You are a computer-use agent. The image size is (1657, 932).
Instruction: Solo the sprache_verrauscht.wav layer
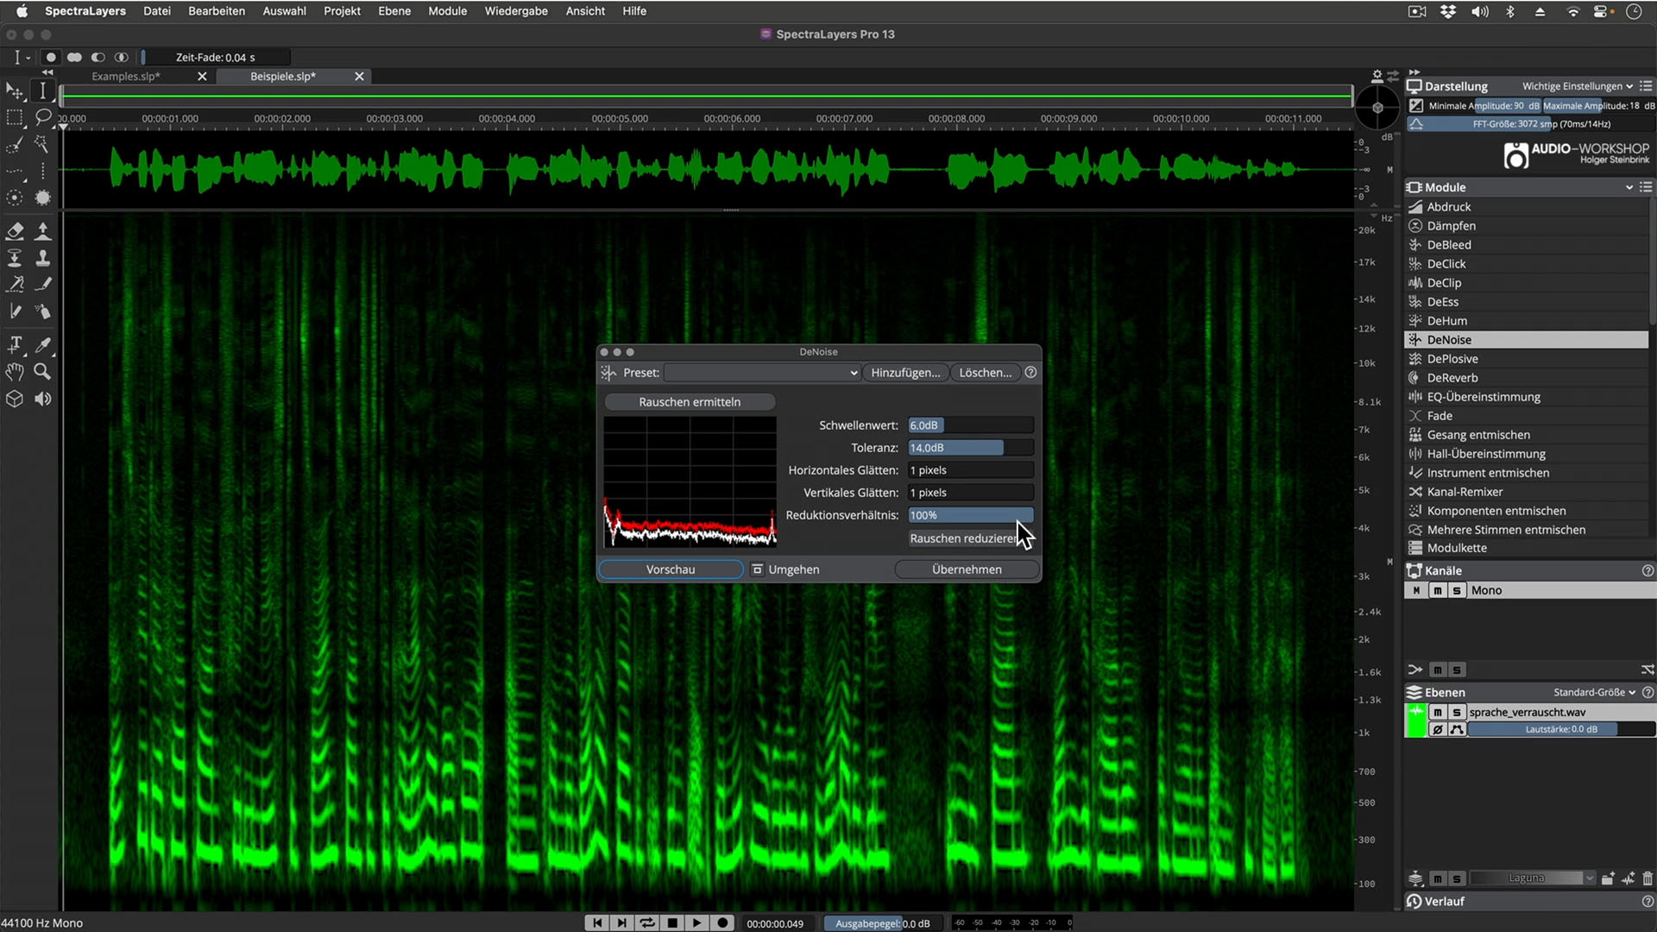pos(1457,712)
